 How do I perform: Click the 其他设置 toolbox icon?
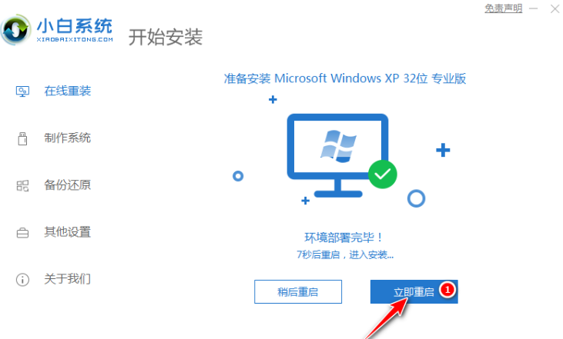coord(22,233)
